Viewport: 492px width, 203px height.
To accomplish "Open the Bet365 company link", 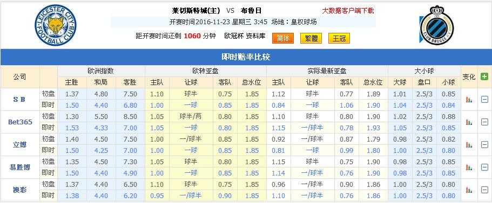I will (x=20, y=122).
